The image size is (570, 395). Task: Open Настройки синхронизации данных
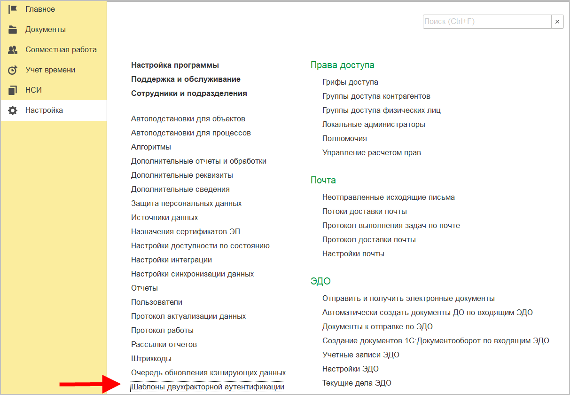193,274
